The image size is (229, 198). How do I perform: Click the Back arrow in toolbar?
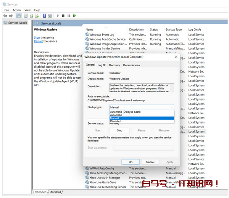click(5, 16)
